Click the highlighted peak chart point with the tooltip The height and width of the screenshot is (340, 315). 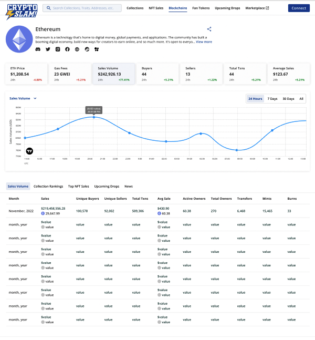pos(94,117)
